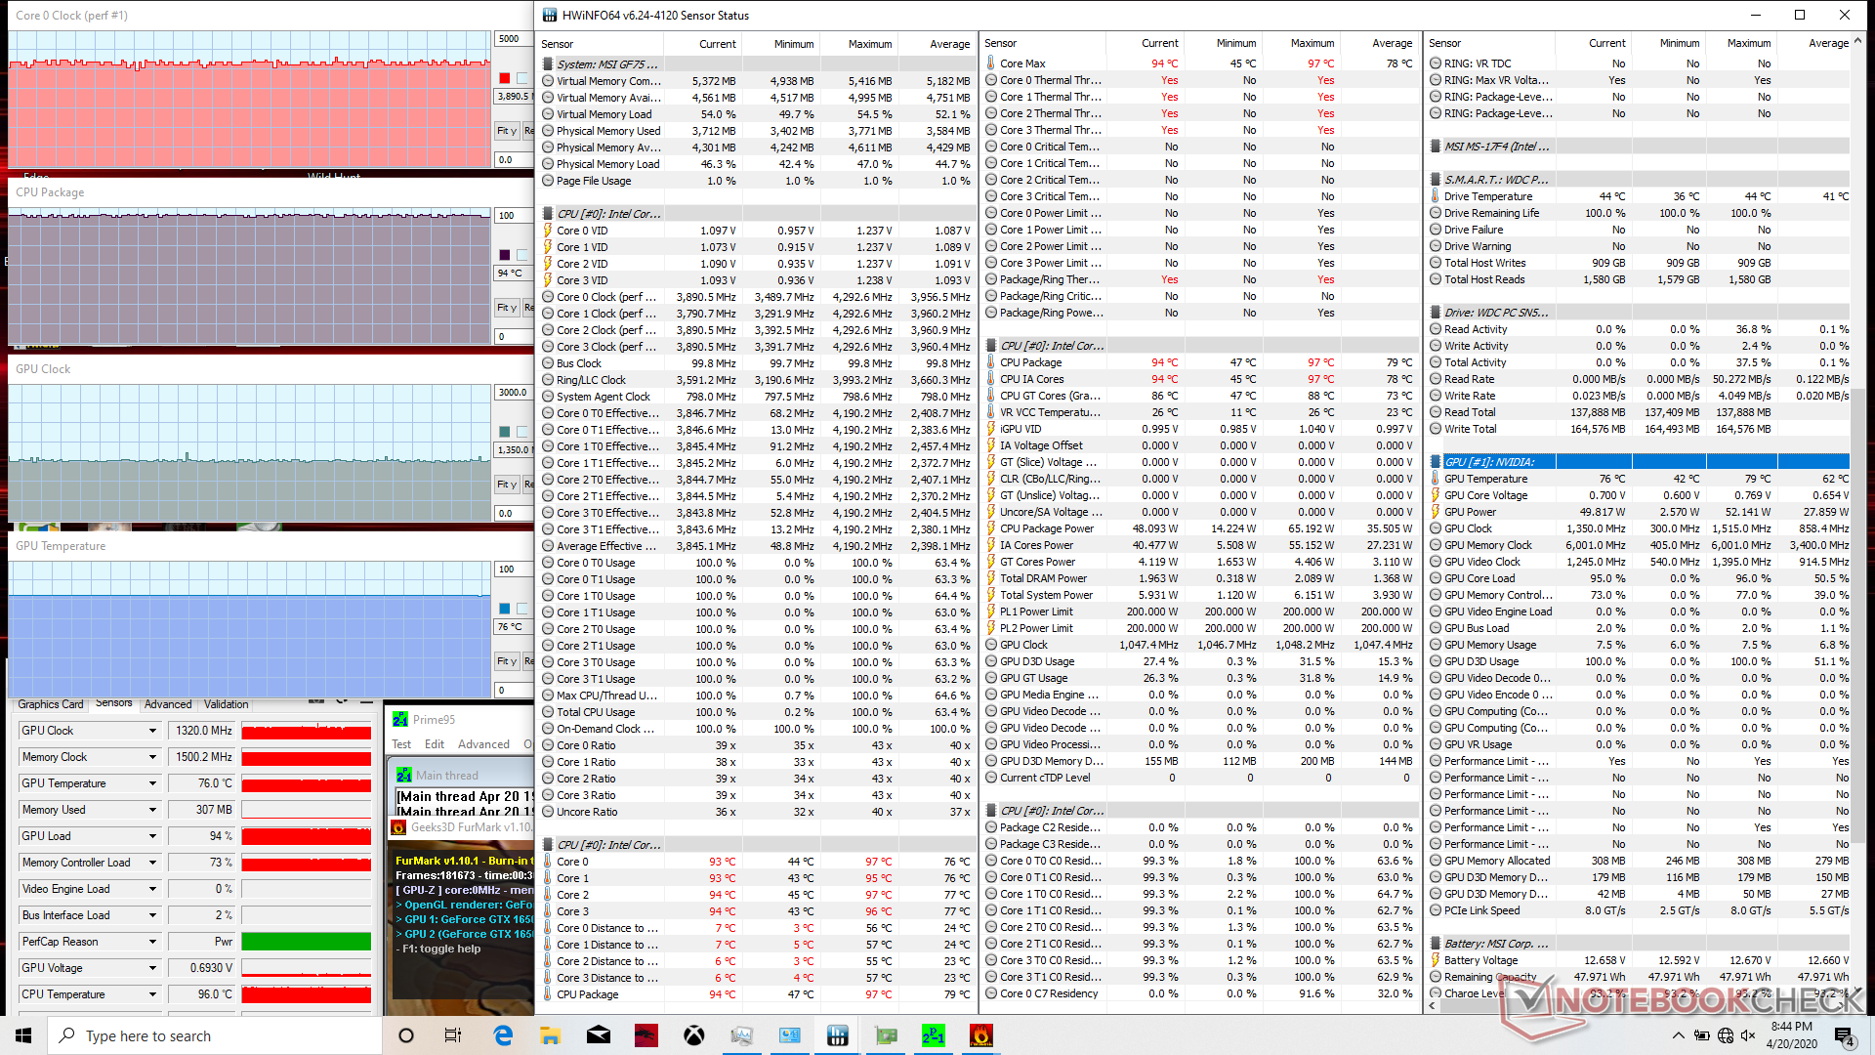Switch to the Graphics Card tab
1875x1055 pixels.
[x=50, y=704]
